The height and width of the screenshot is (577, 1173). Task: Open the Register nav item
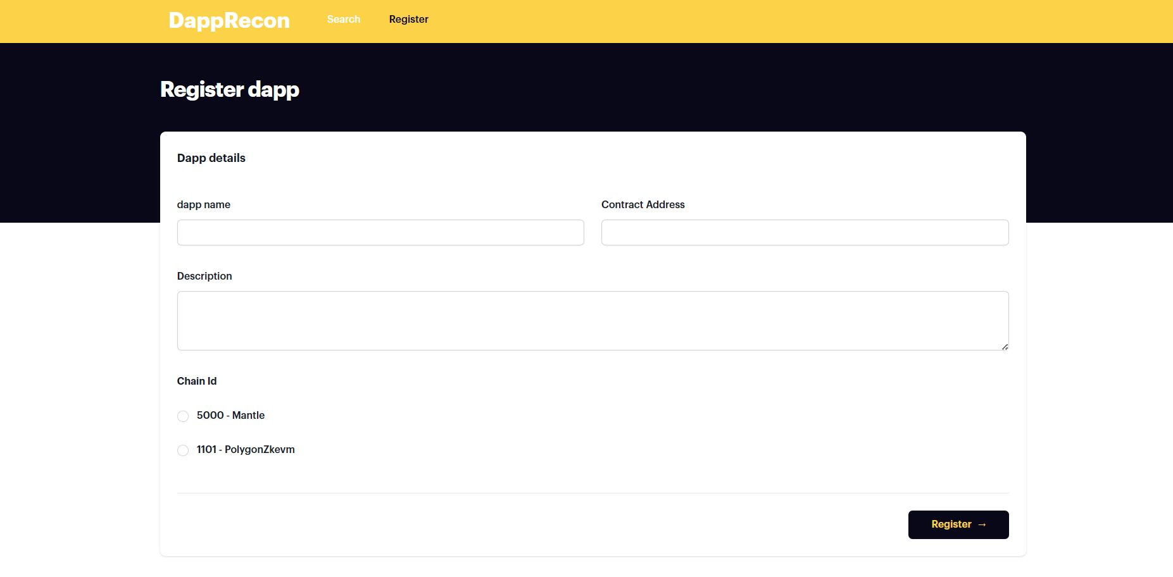409,20
